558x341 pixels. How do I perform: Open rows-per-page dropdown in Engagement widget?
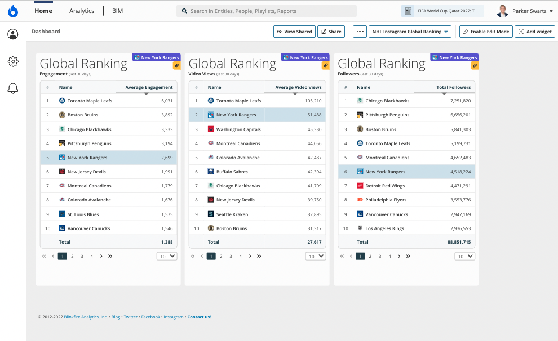[167, 256]
